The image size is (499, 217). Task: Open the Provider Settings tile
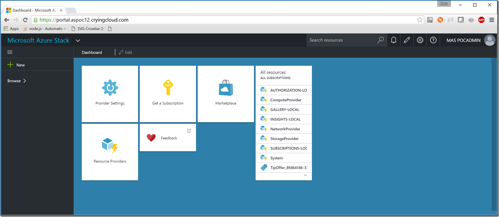110,94
